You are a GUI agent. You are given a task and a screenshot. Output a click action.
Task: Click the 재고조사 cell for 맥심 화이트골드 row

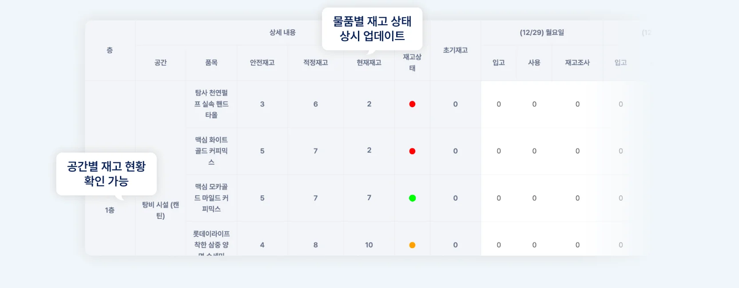point(577,151)
